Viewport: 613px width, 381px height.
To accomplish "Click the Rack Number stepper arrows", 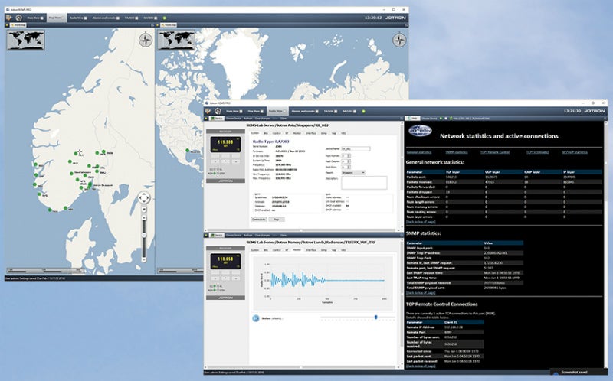I will pyautogui.click(x=349, y=155).
